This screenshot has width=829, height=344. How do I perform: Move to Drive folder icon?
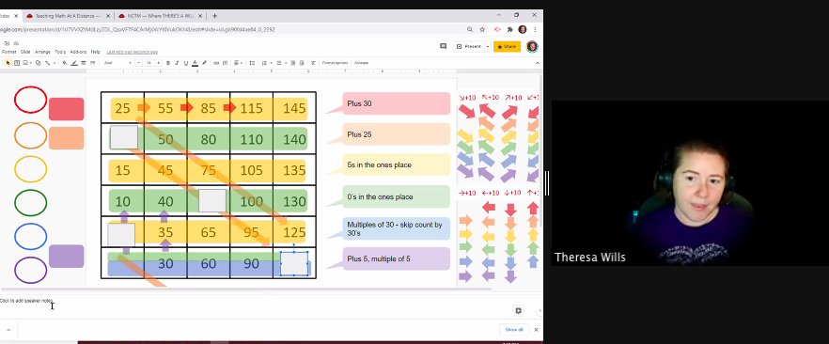coord(7,43)
